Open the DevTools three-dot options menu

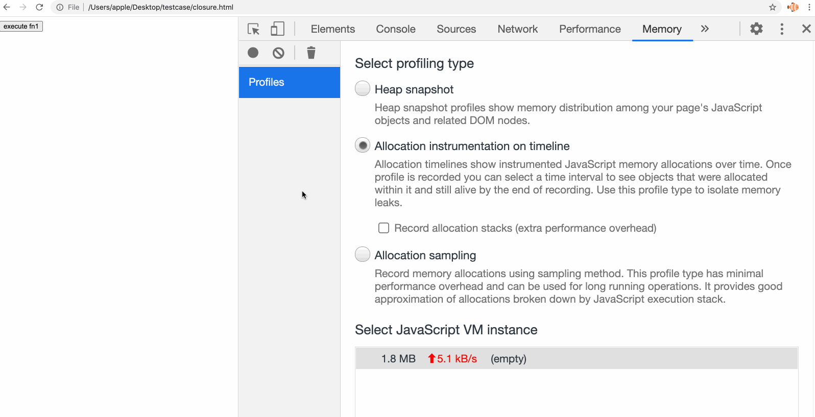[x=782, y=29]
